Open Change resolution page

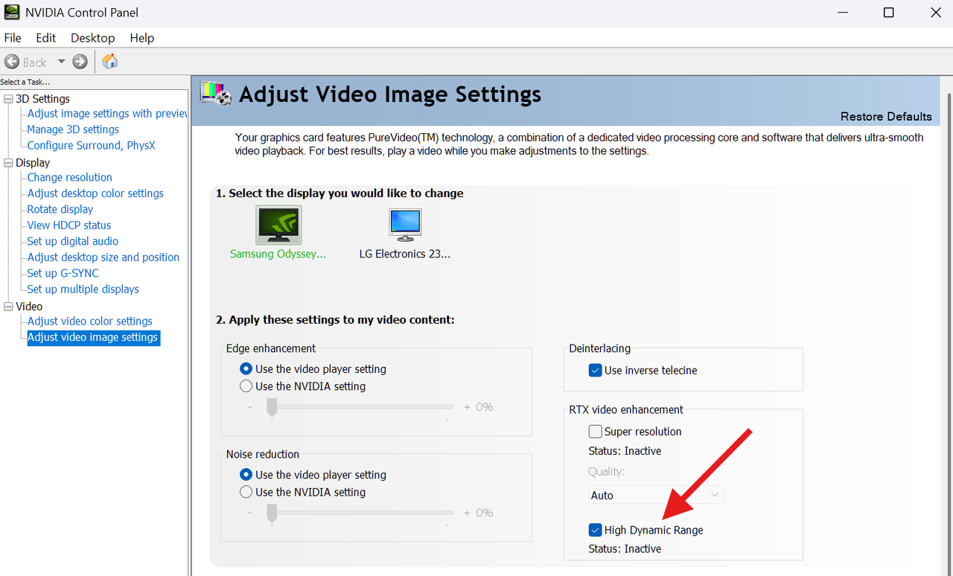click(70, 178)
